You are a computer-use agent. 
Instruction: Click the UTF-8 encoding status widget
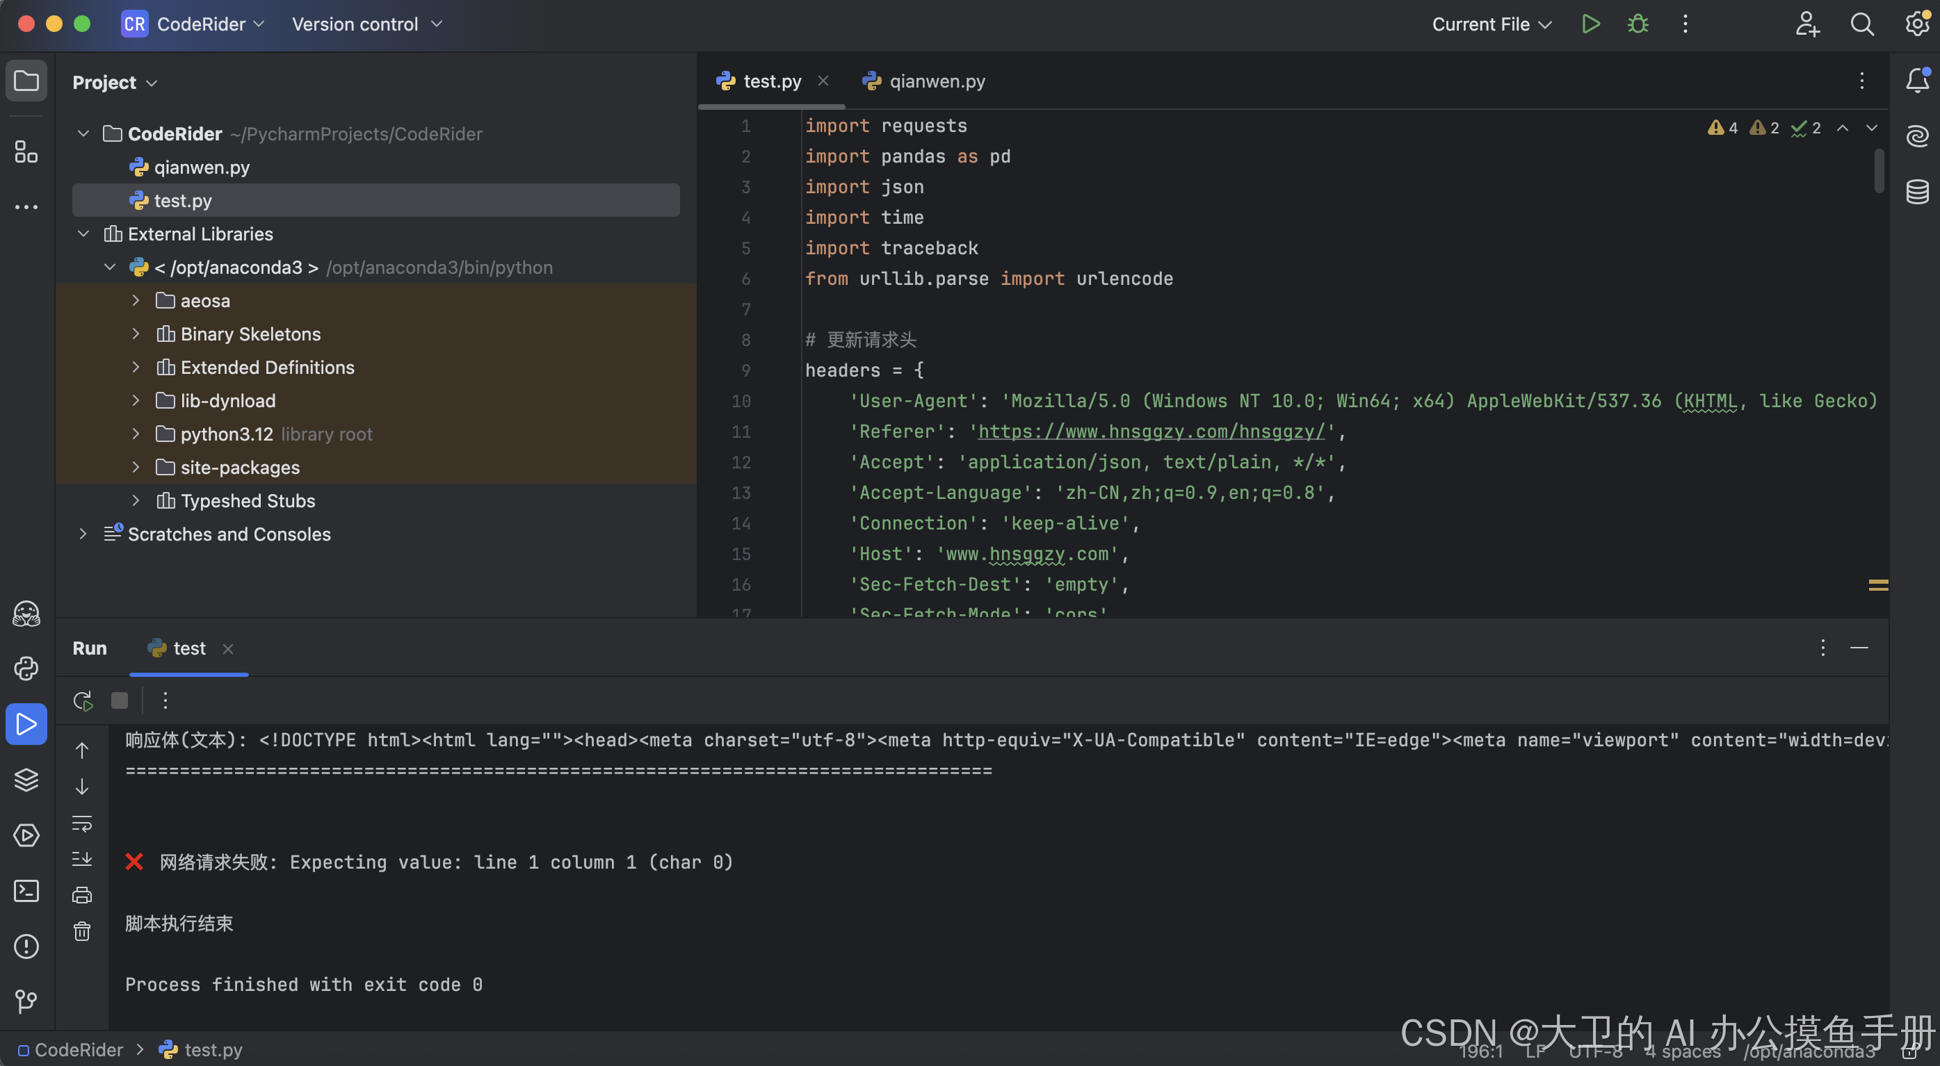tap(1595, 1051)
